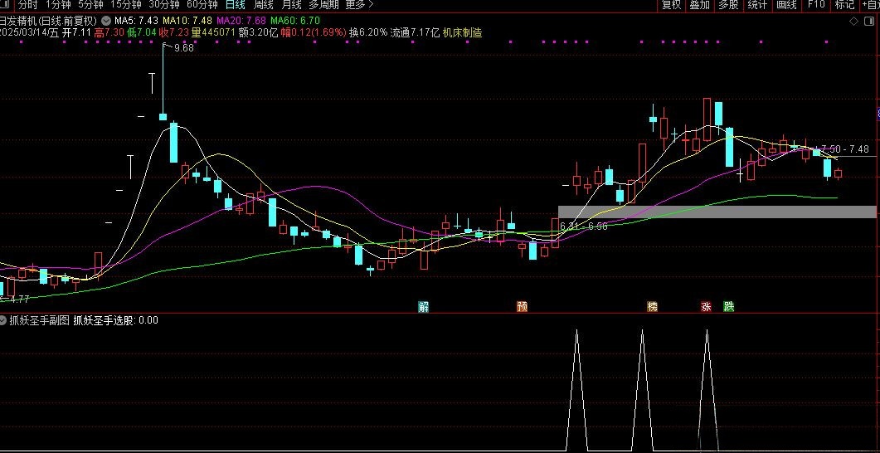Click the '榜' event marker icon
This screenshot has height=453, width=880.
click(652, 306)
